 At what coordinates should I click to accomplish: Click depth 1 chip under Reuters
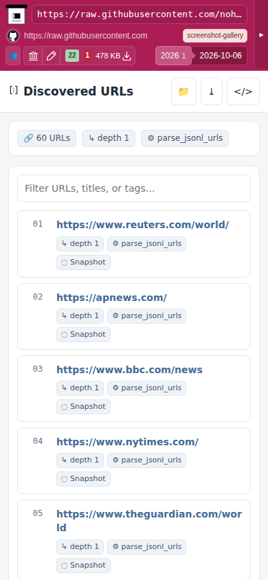click(80, 244)
